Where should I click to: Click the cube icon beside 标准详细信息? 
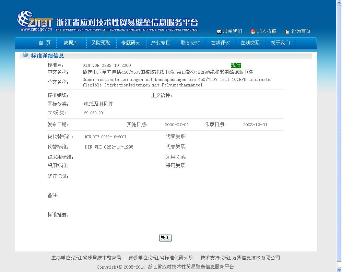point(25,55)
